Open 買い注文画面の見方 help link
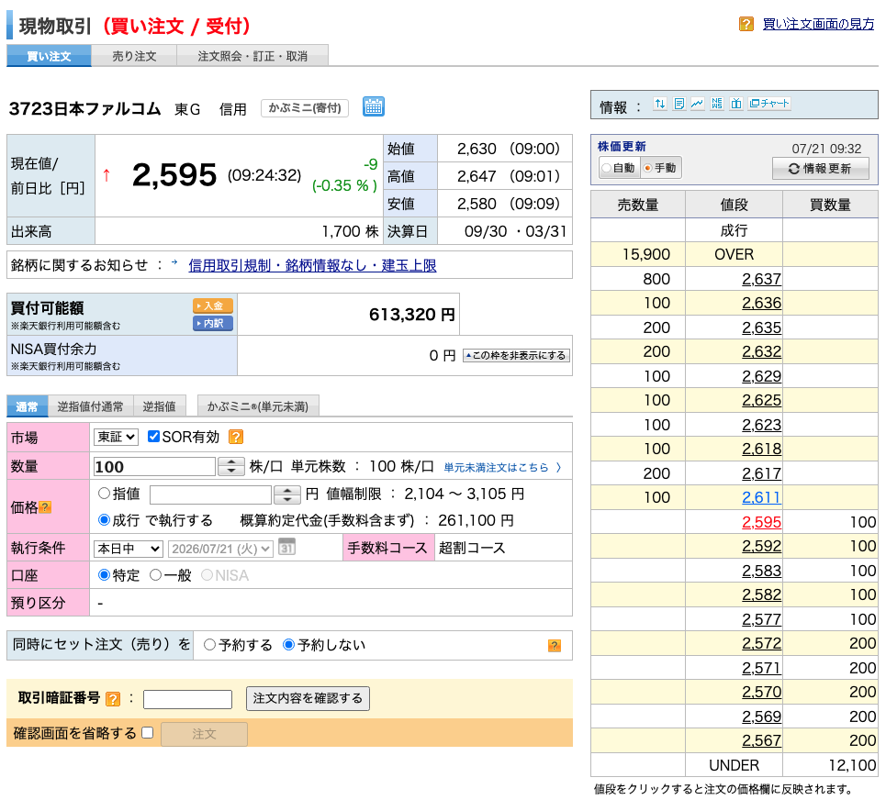Viewport: 886px width, 811px height. tap(818, 24)
